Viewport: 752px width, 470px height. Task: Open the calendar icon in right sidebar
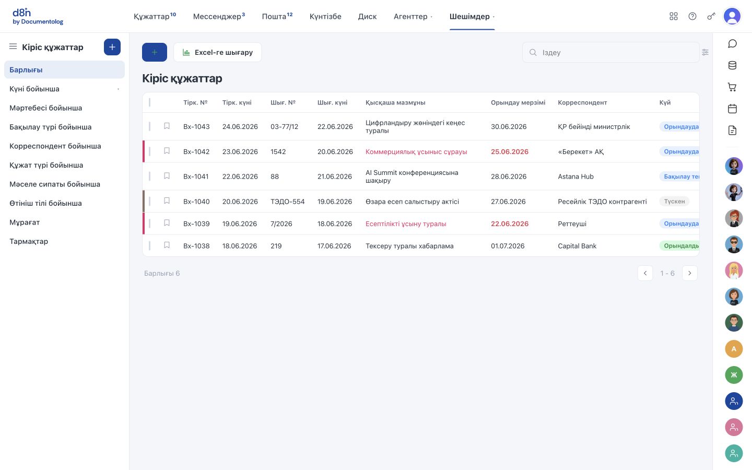pos(733,109)
